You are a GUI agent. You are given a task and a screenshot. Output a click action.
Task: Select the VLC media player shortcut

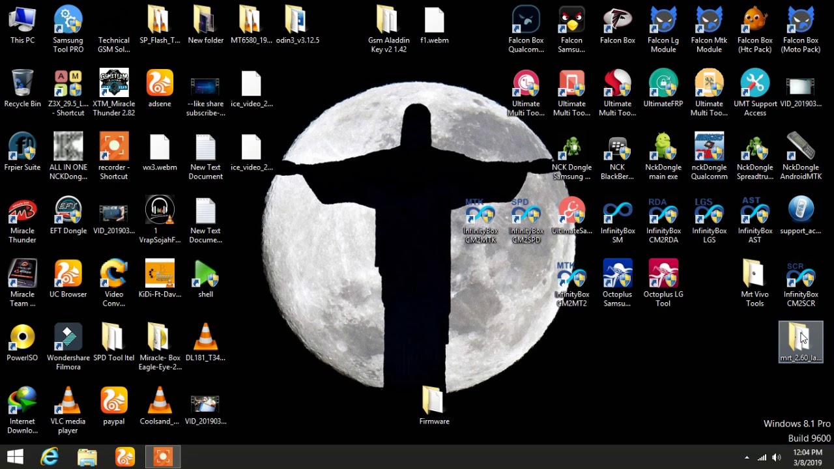[68, 410]
